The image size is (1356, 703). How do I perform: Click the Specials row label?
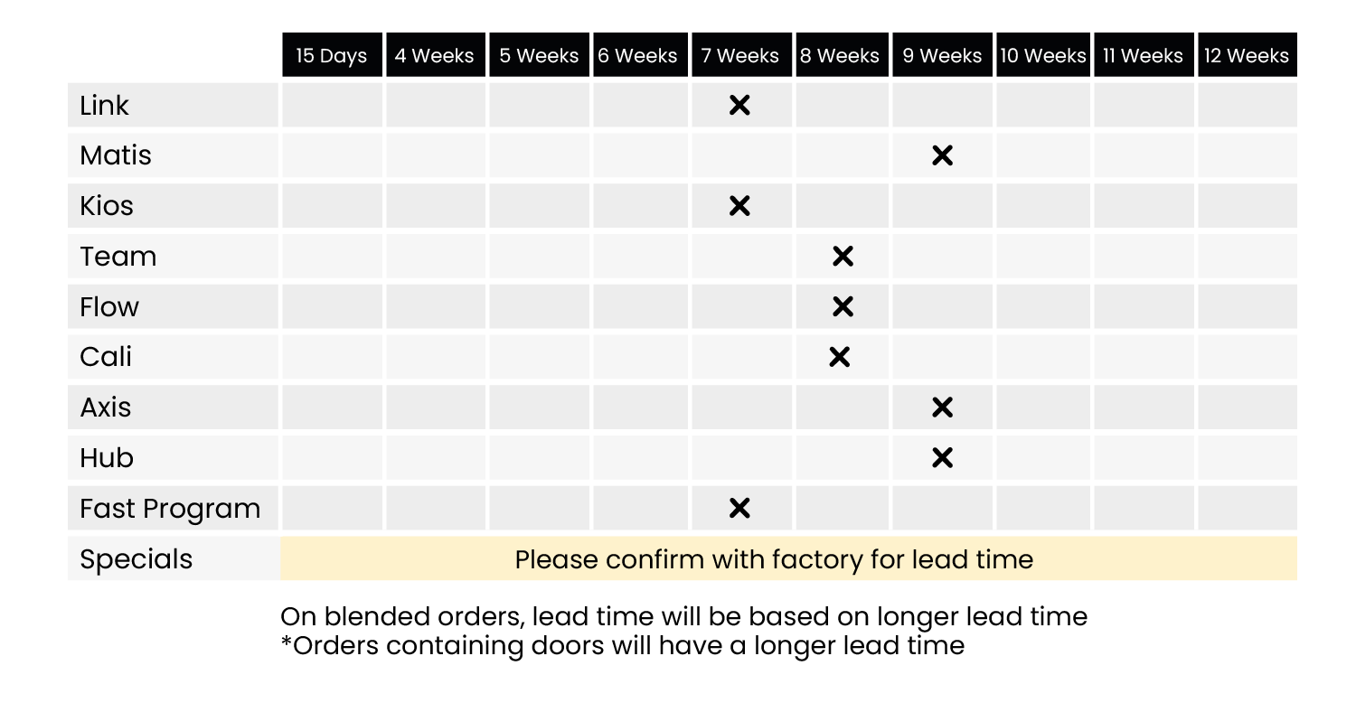pos(137,559)
